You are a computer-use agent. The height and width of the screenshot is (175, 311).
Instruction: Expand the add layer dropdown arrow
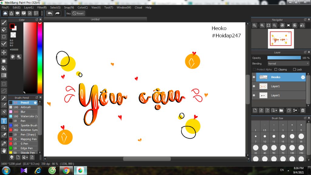click(x=276, y=110)
